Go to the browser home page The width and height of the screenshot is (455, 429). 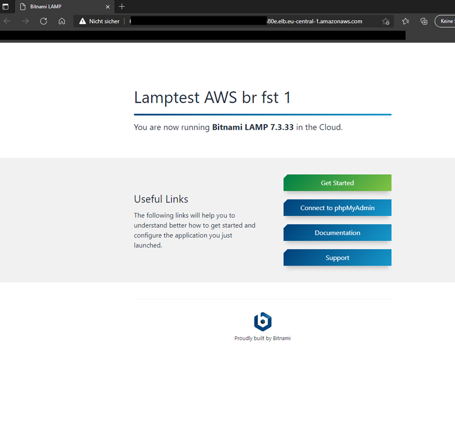62,21
